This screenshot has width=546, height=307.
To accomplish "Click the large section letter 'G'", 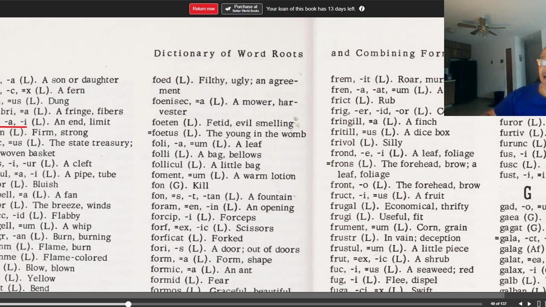I will 528,193.
